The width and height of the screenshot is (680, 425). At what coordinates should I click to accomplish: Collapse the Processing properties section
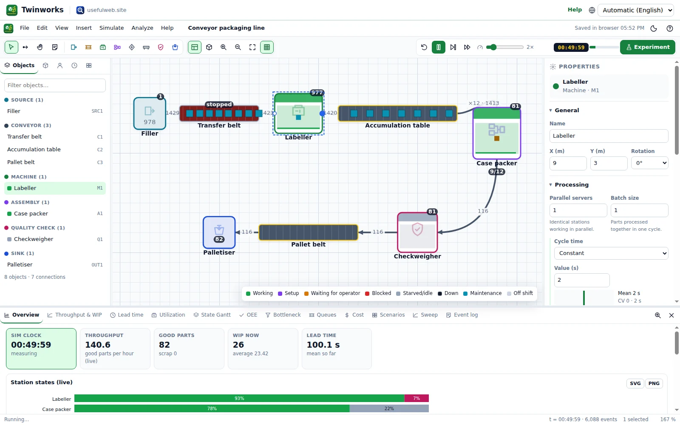click(569, 185)
